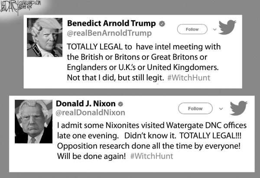Screen dimensions: 260x178
Task: Click #WitchHunt hashtag in top tweet
Action: (189, 78)
